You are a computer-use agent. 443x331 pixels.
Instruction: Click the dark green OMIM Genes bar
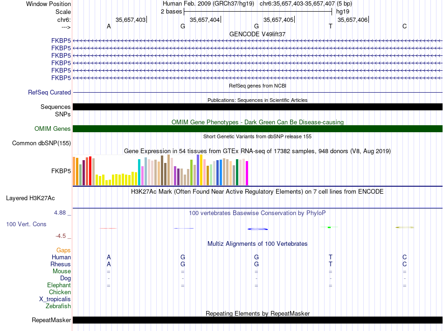pyautogui.click(x=257, y=128)
